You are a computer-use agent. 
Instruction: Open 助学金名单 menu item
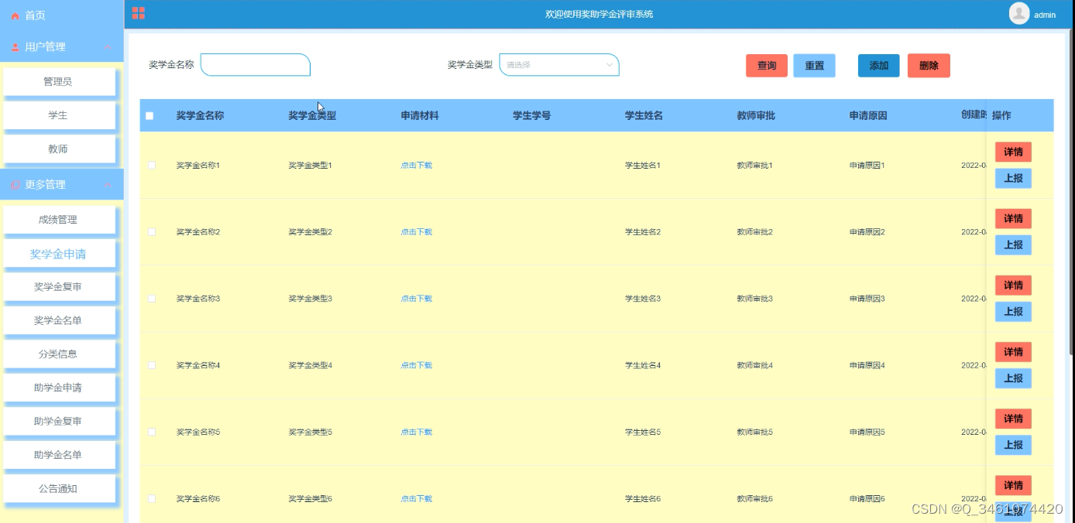(x=58, y=455)
